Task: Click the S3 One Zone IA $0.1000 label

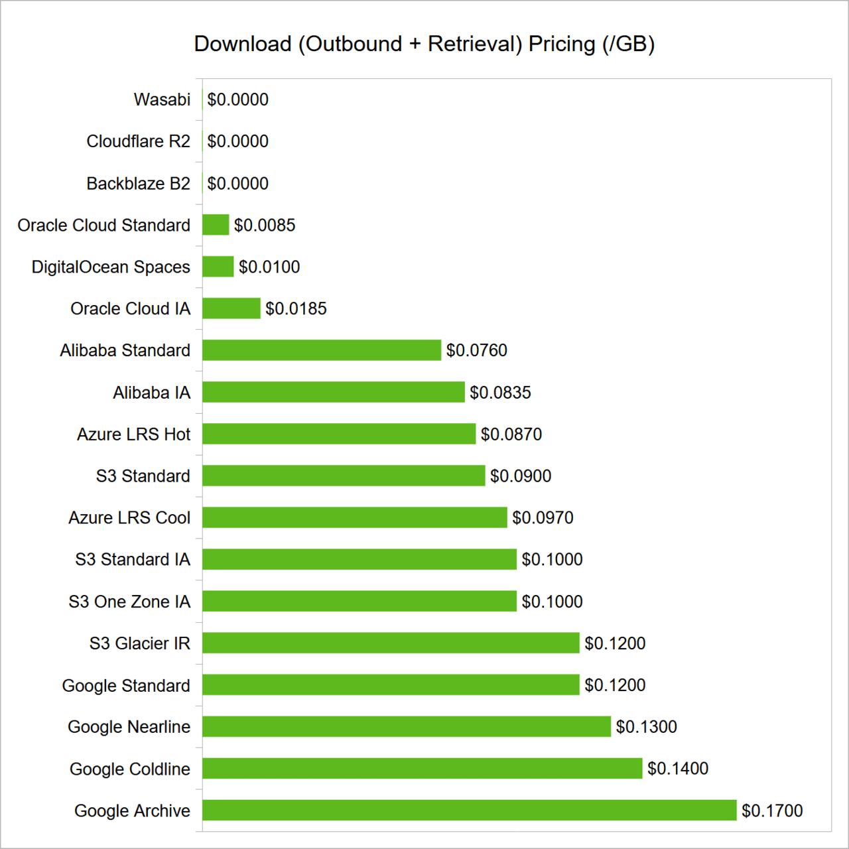Action: [553, 602]
